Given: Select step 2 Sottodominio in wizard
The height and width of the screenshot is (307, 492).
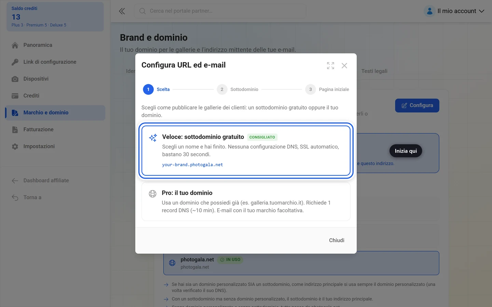Looking at the screenshot, I should pyautogui.click(x=238, y=89).
